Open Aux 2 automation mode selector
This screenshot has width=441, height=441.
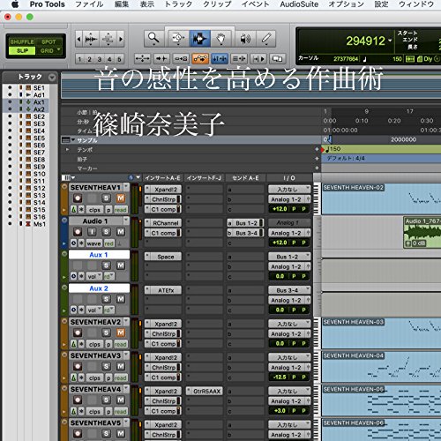(x=108, y=310)
